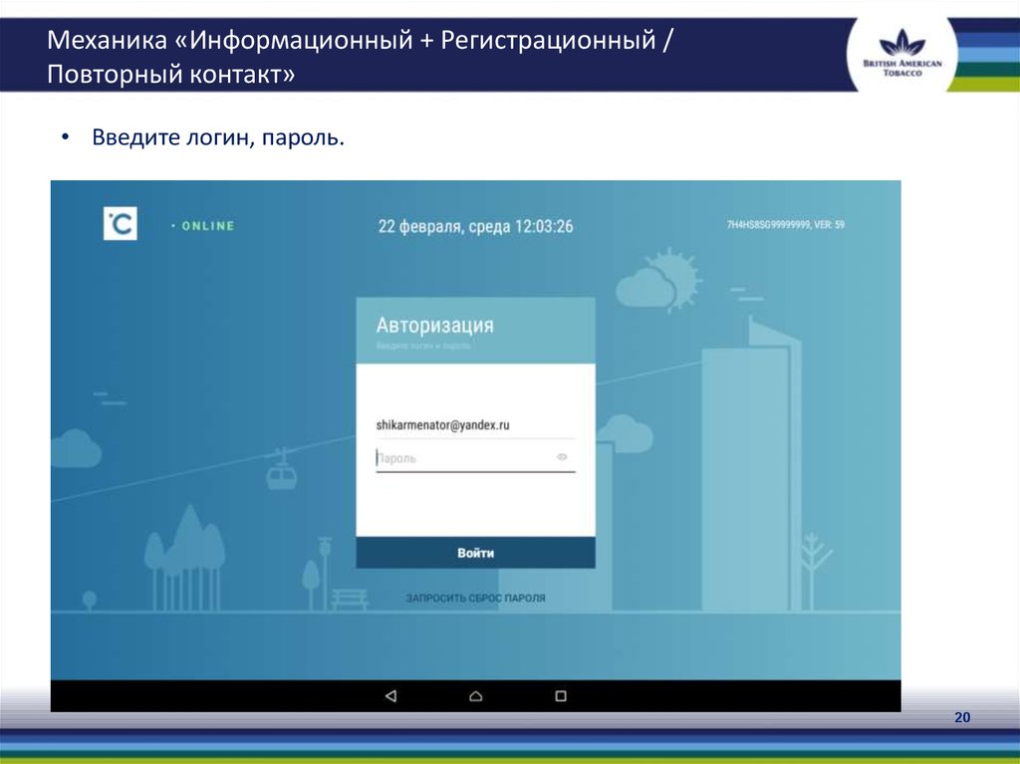The image size is (1020, 764).
Task: Toggle password visibility with the eye icon
Action: coord(565,456)
